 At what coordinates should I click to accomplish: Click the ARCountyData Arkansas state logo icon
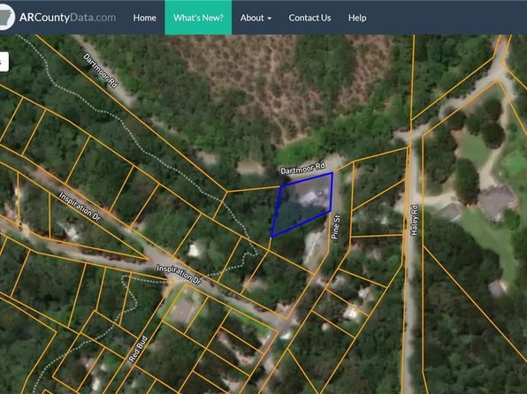pyautogui.click(x=6, y=17)
